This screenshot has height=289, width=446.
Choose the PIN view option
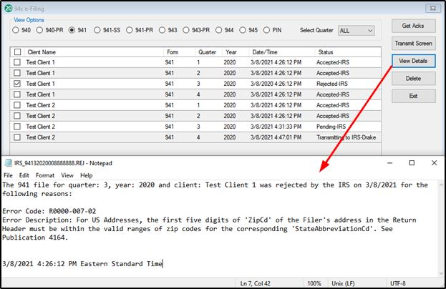coord(267,31)
